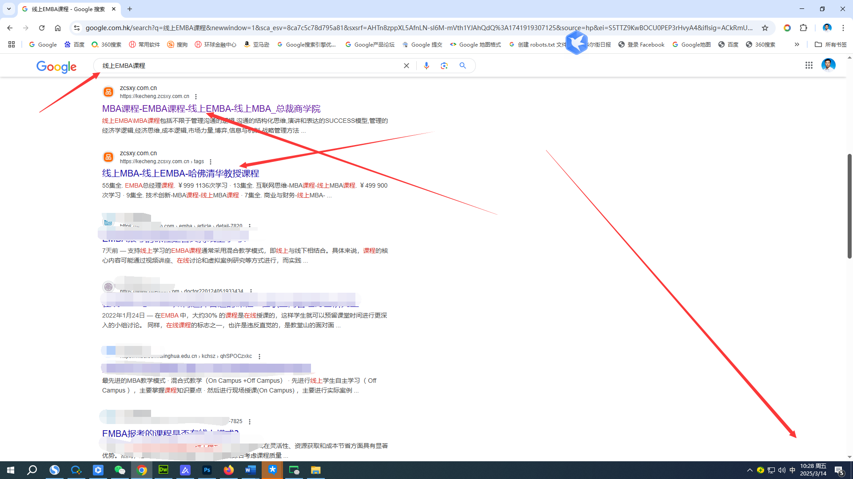This screenshot has width=853, height=479.
Task: Show hidden system tray icons
Action: point(749,470)
